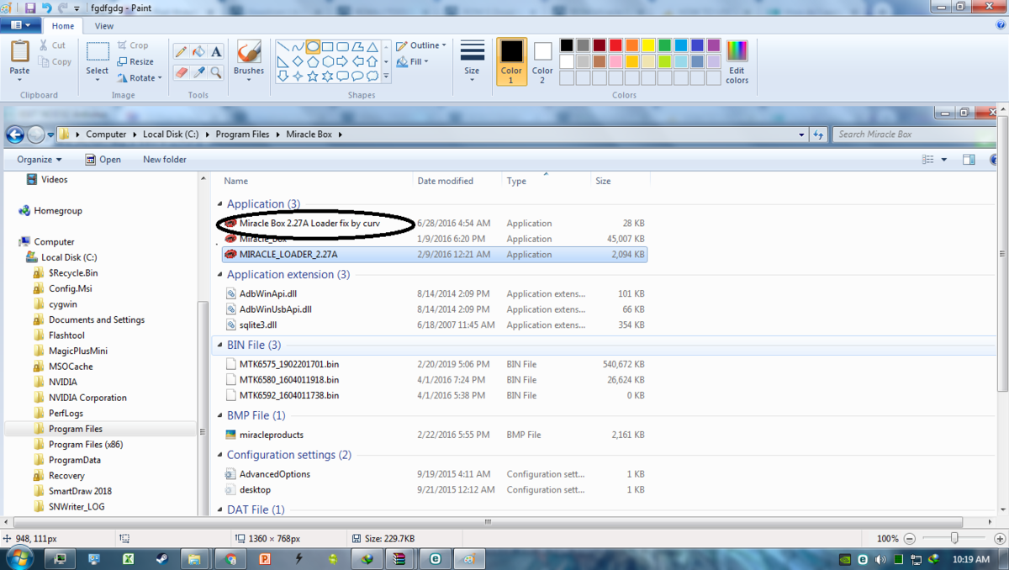The image size is (1009, 570).
Task: Click the Brushes icon
Action: [x=249, y=51]
